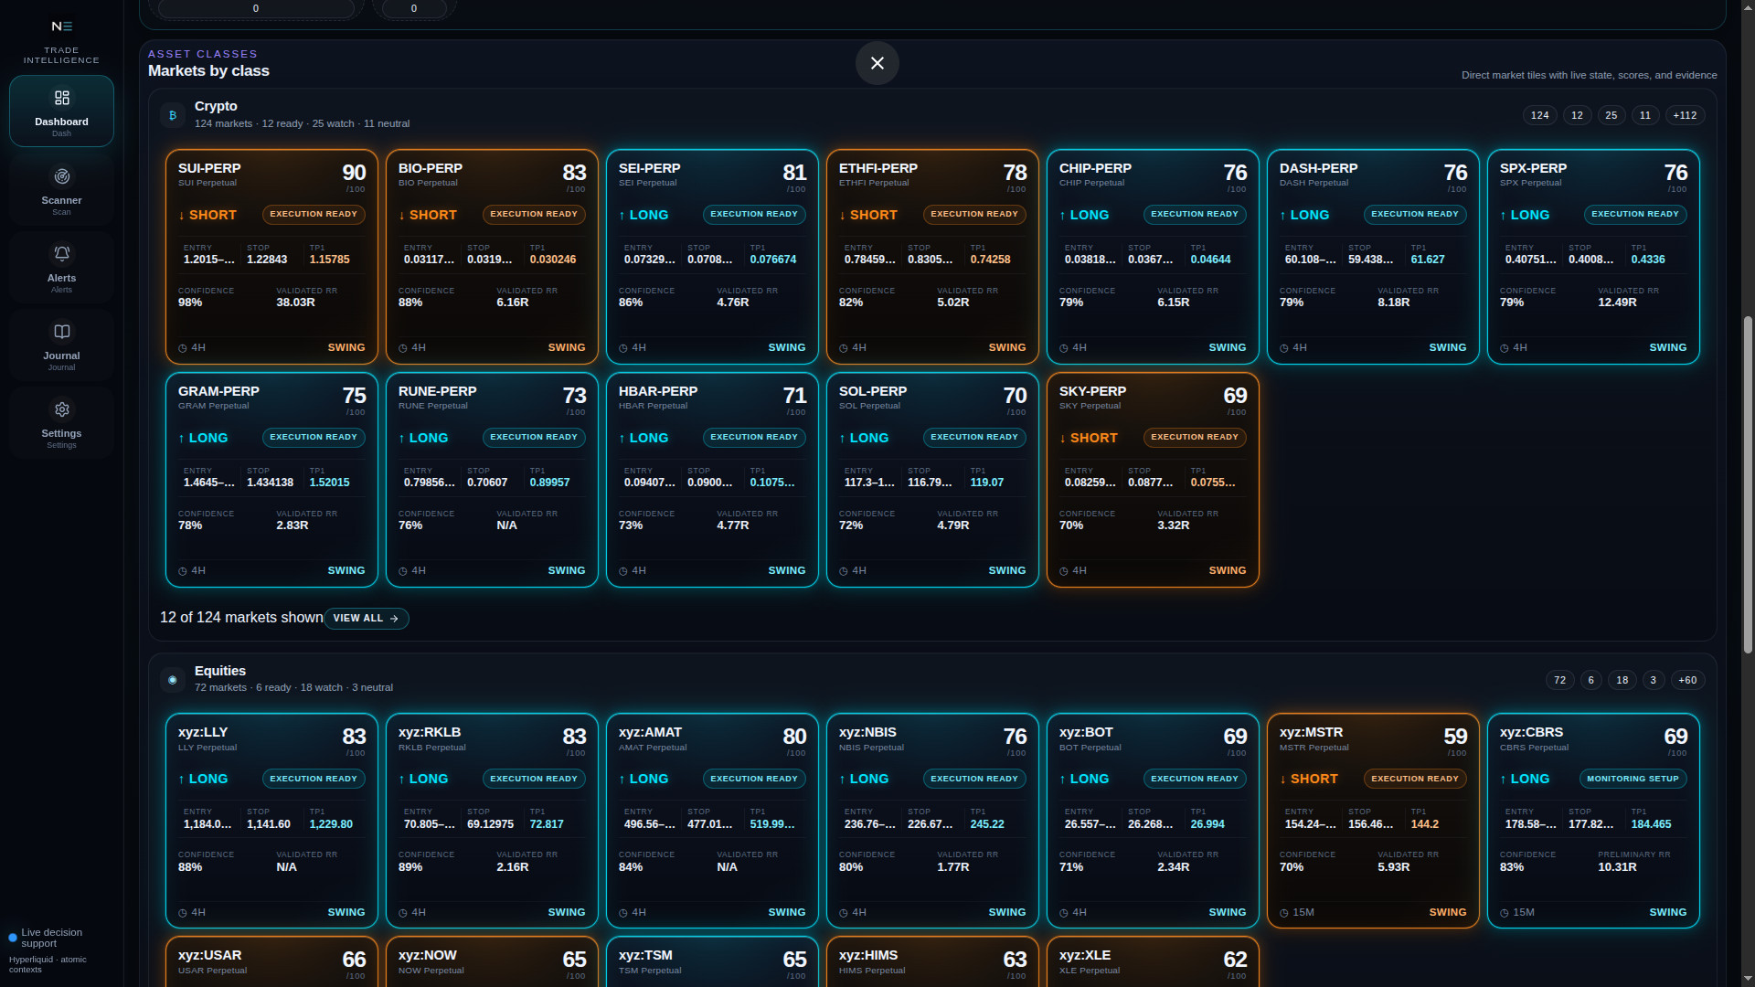Open the SUI-PERP market tile
Screen dimensions: 1755x987
pyautogui.click(x=271, y=257)
